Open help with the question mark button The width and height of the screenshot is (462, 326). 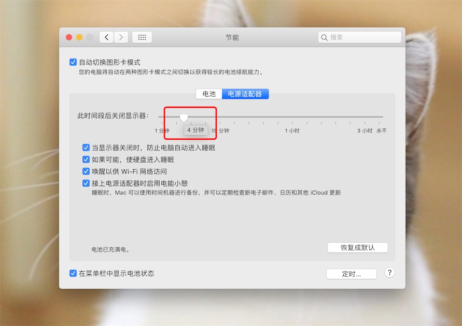[389, 273]
